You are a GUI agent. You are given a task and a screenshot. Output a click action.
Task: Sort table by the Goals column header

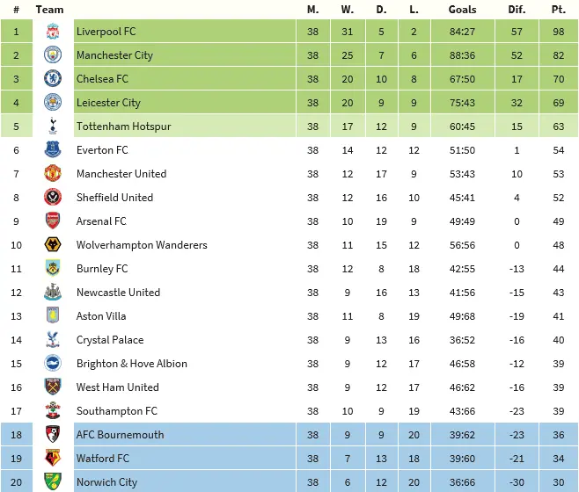[x=462, y=10]
